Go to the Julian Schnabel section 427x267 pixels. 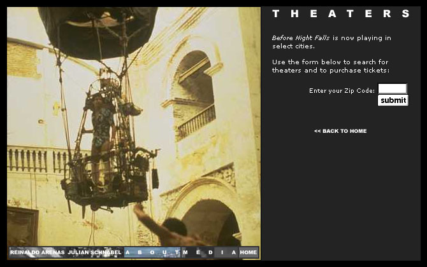[x=94, y=252]
